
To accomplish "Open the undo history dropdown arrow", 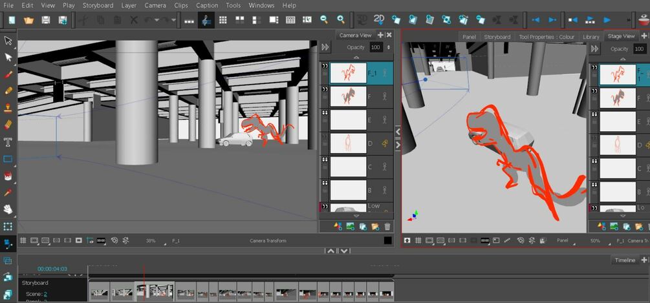I will [157, 20].
